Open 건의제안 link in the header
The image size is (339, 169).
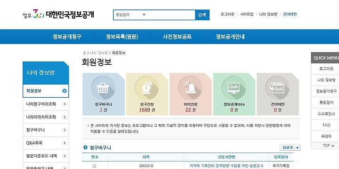[x=290, y=14]
